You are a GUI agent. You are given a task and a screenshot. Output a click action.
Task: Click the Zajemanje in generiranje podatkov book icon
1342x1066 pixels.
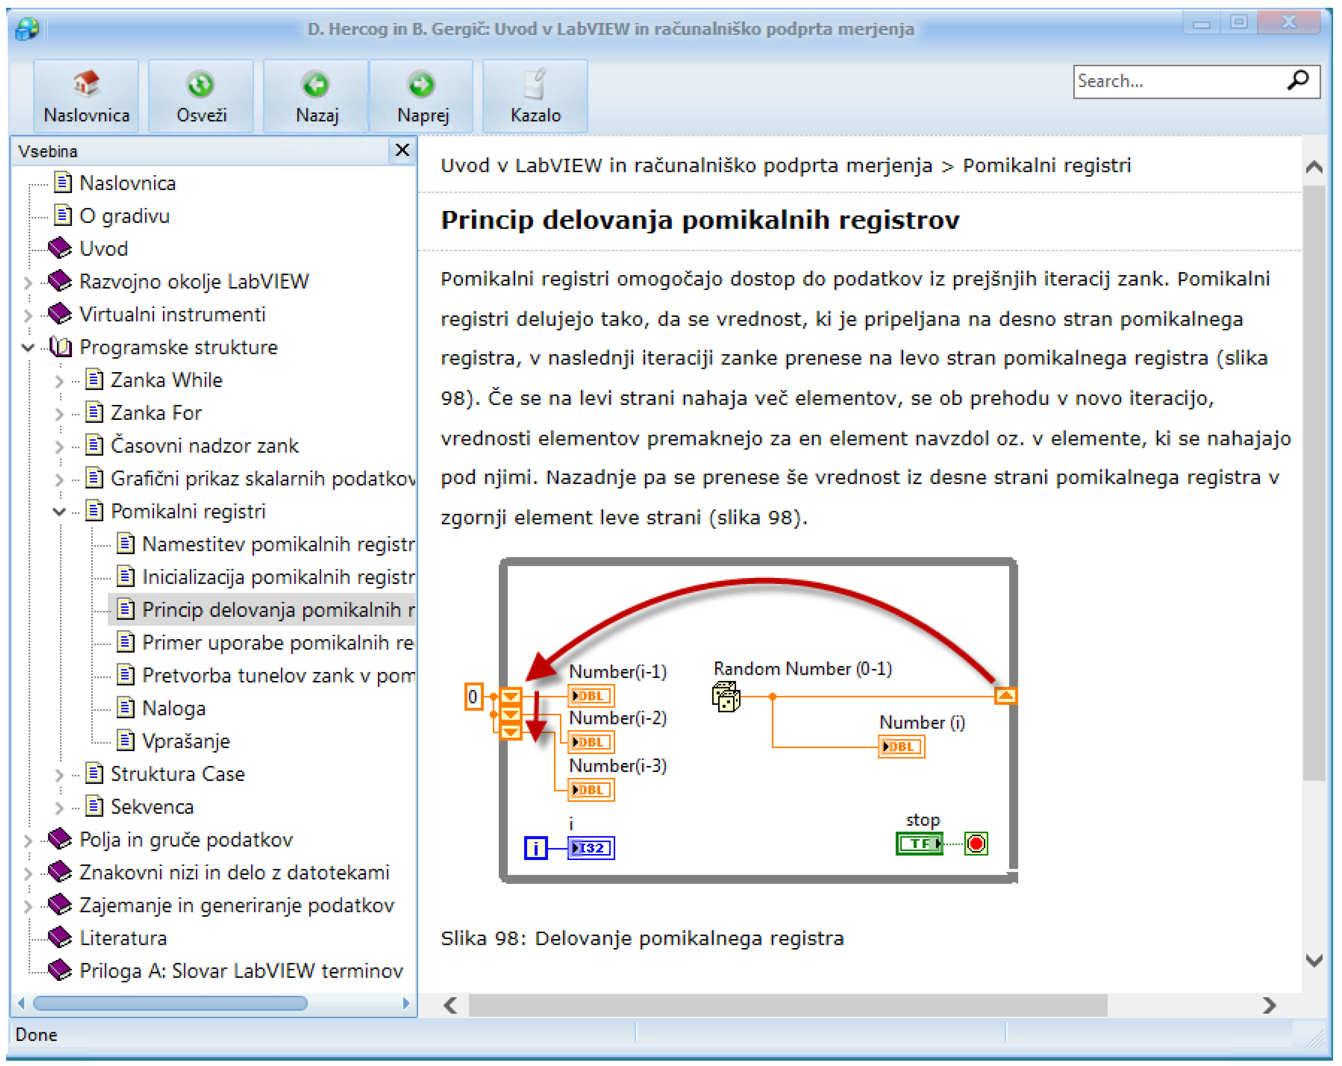[x=60, y=904]
